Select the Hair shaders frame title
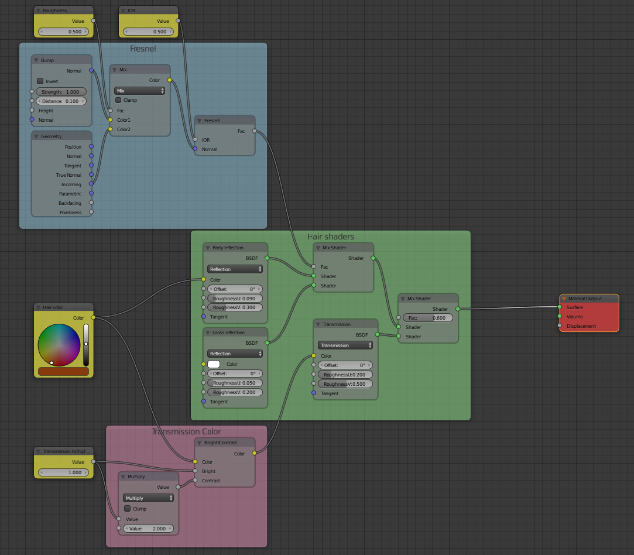The width and height of the screenshot is (634, 555). (x=331, y=237)
